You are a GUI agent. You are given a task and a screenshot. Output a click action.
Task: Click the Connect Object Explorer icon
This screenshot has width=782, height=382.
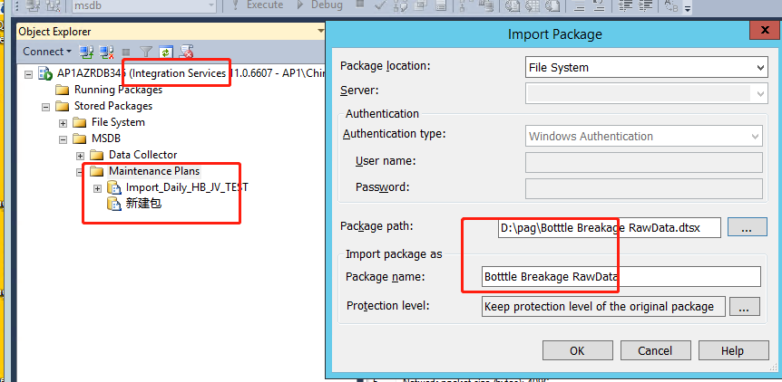(87, 52)
